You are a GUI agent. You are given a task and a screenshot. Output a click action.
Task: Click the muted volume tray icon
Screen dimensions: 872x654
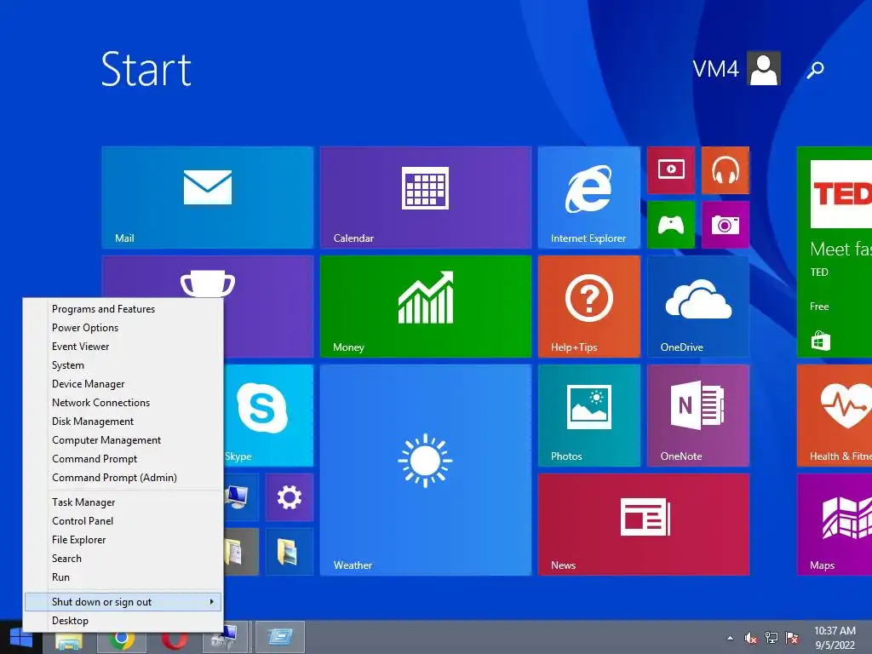[751, 638]
